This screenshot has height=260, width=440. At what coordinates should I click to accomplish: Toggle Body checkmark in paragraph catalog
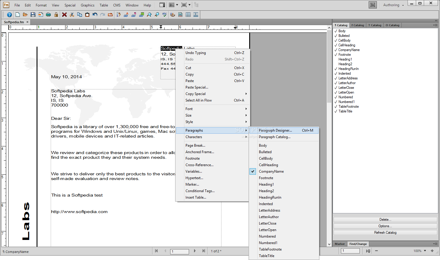point(336,31)
